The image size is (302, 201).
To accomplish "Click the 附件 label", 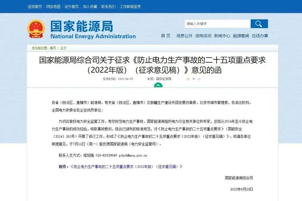I will pos(63,167).
